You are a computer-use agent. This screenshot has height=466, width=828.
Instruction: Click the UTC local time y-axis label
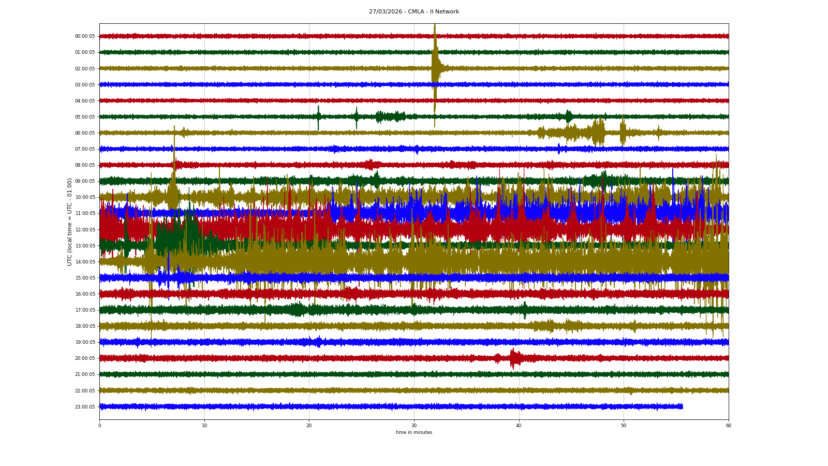tap(70, 222)
